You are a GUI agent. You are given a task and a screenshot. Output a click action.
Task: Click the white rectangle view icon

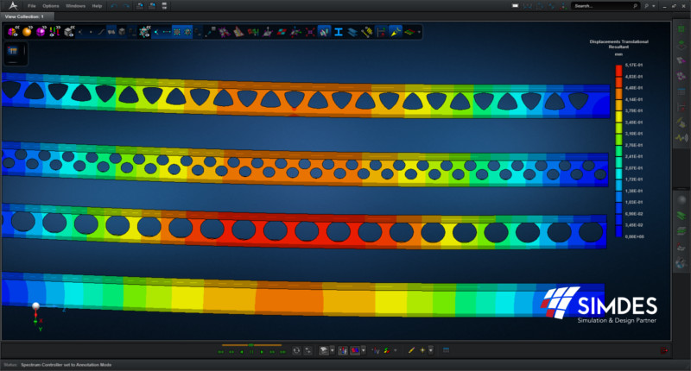click(515, 6)
